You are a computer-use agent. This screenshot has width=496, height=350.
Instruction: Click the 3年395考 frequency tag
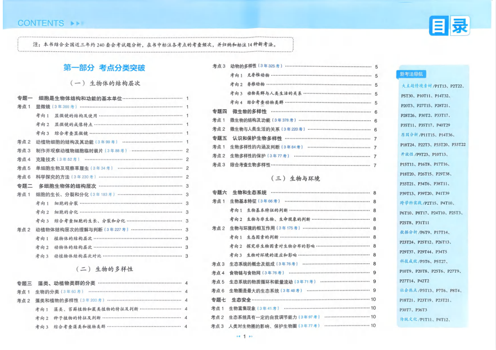[65, 107]
